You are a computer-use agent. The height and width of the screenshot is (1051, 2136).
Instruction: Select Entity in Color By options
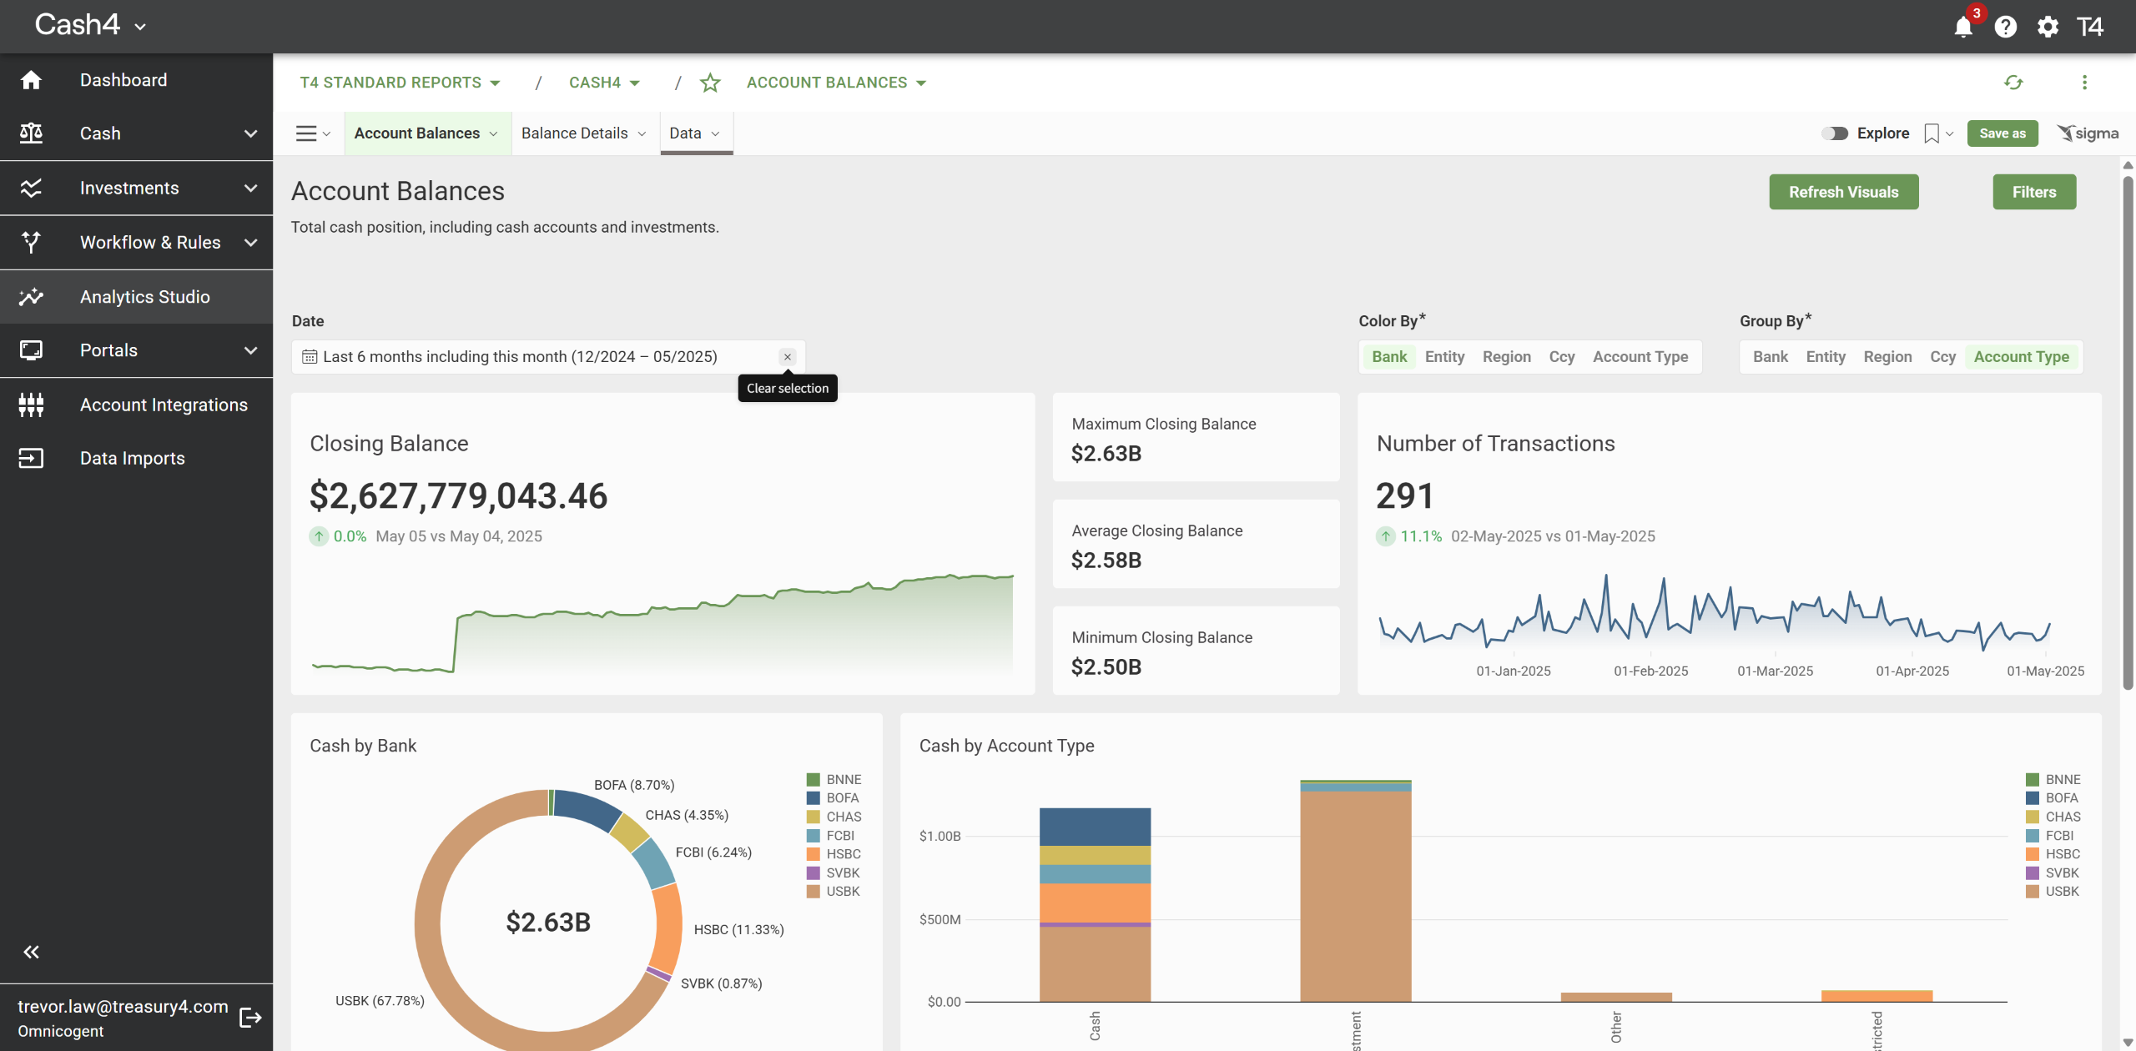tap(1444, 357)
